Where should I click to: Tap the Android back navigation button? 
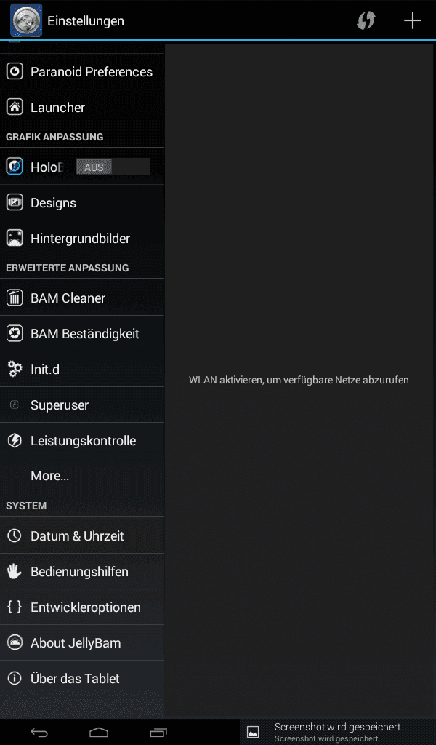pos(39,732)
